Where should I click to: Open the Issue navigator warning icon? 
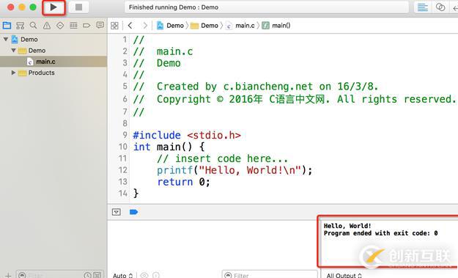[x=47, y=26]
